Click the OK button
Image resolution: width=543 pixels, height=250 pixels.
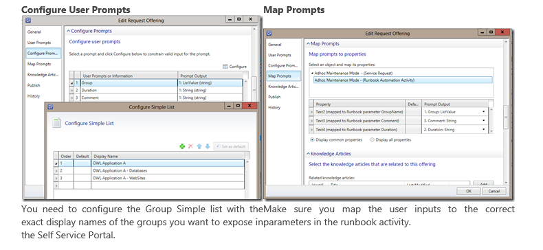pyautogui.click(x=468, y=191)
